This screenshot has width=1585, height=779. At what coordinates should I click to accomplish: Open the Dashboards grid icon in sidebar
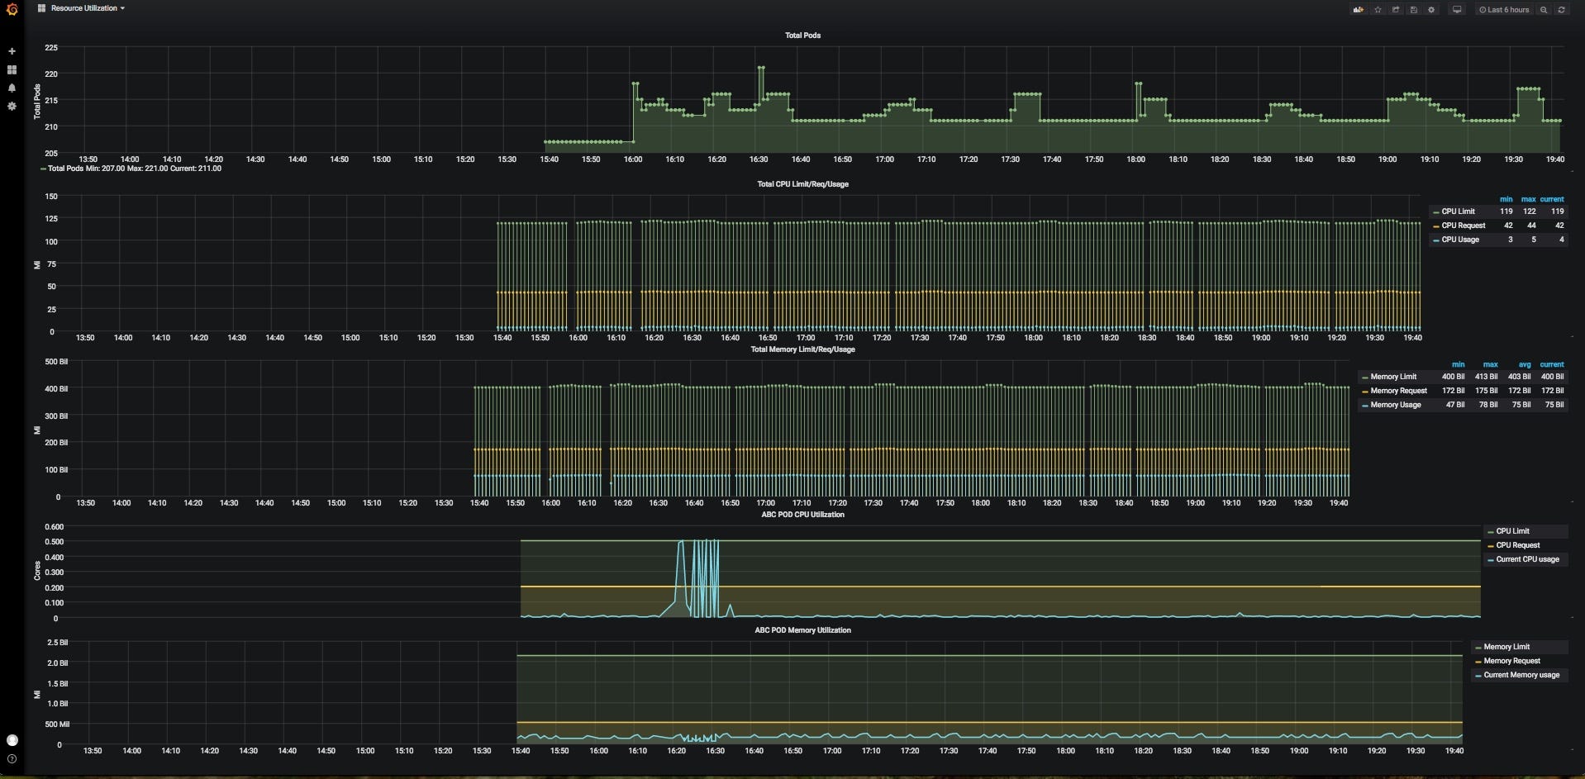12,69
